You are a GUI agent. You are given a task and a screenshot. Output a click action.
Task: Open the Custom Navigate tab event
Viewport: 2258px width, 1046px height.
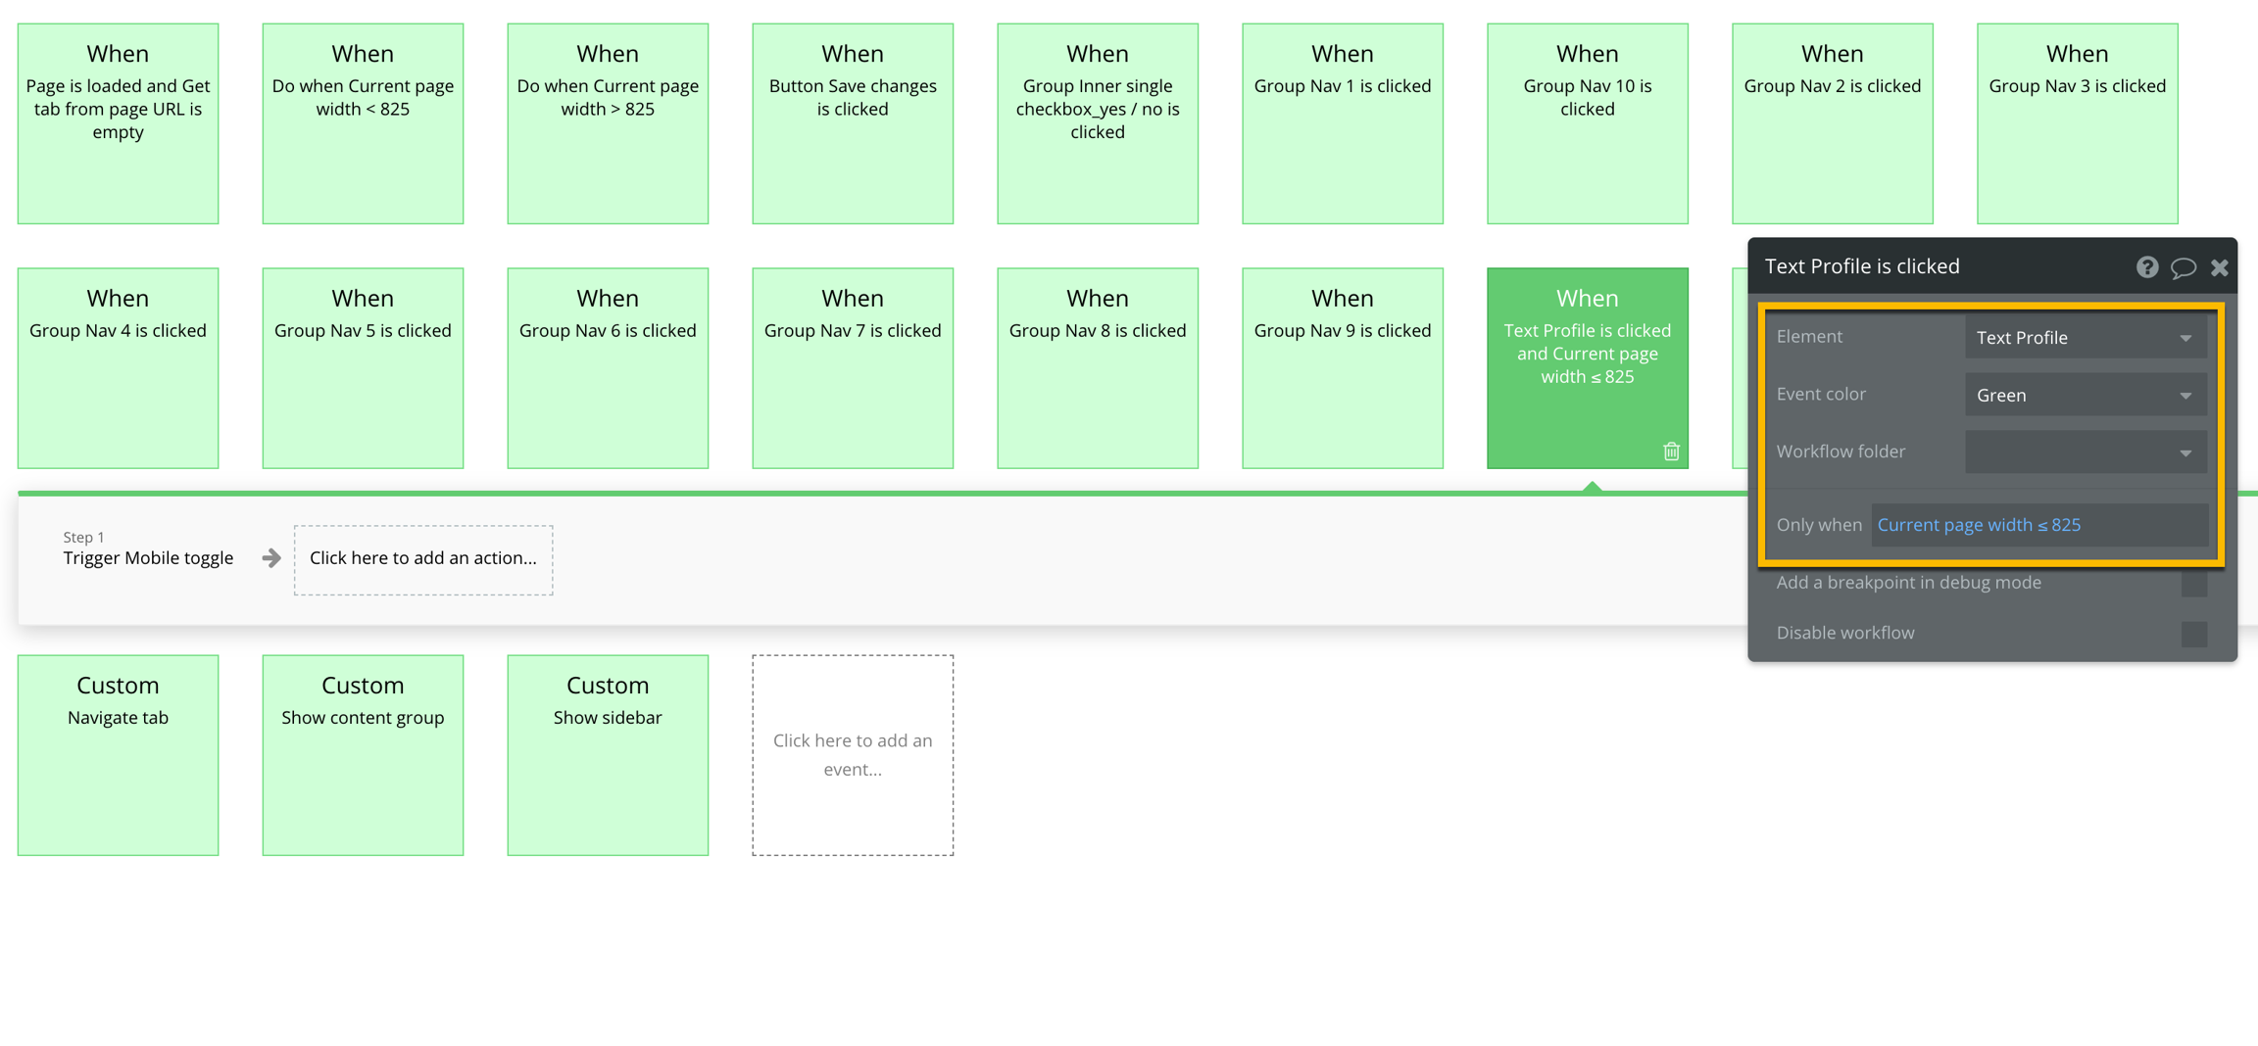click(118, 755)
